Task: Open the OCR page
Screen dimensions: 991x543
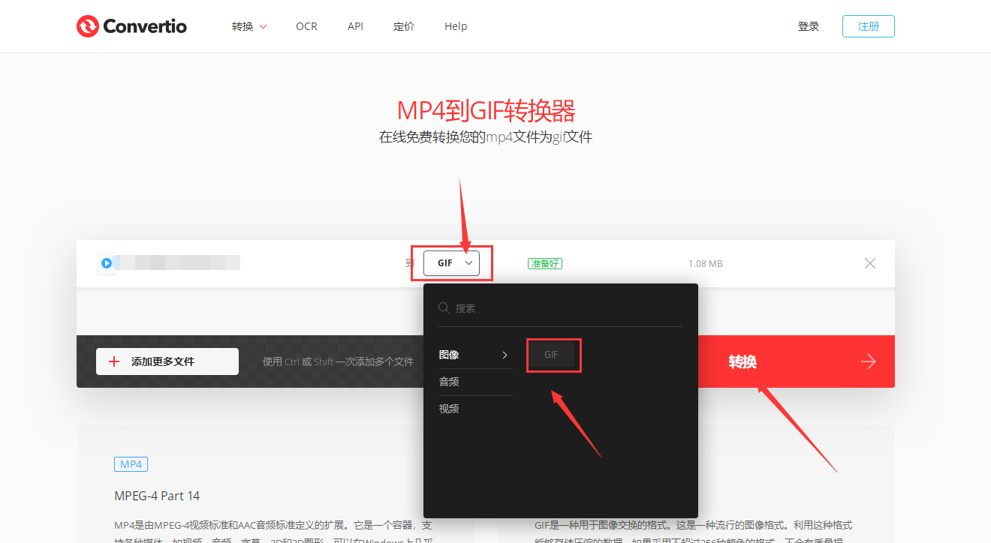Action: click(x=306, y=26)
